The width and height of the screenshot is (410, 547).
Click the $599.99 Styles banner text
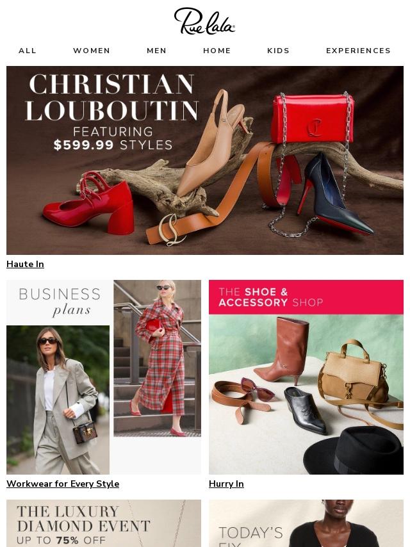click(x=113, y=145)
